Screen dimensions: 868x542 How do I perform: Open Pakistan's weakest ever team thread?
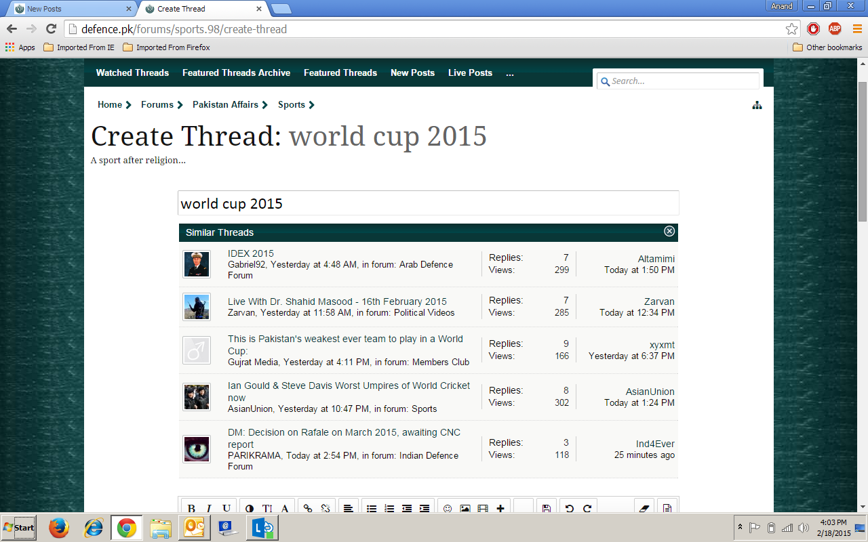pos(345,345)
